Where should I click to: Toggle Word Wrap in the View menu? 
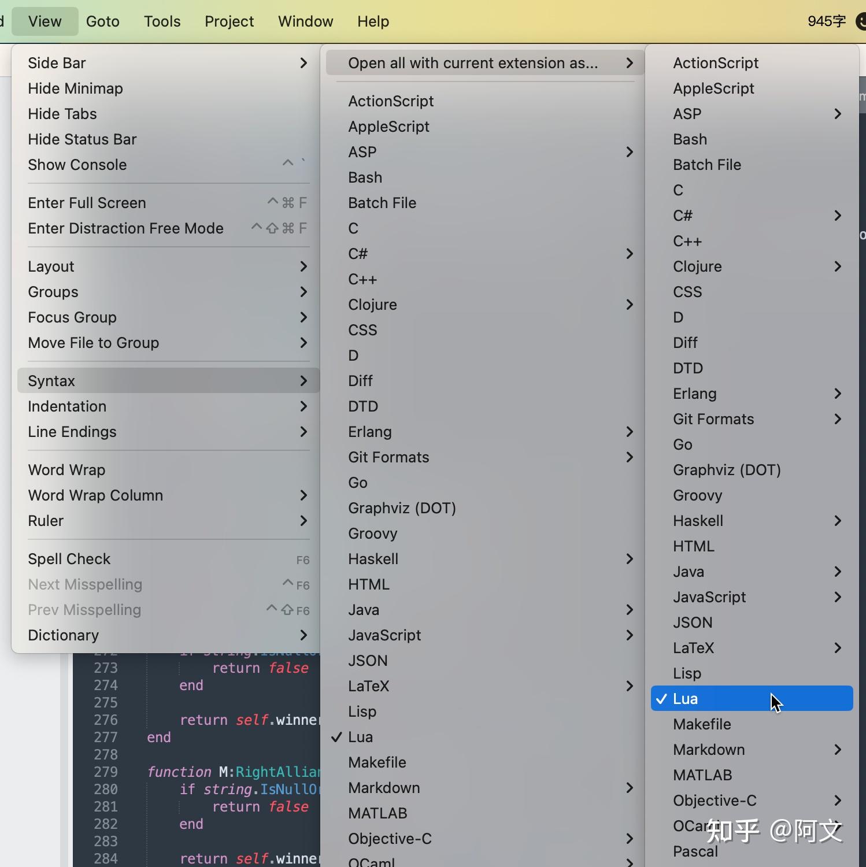168,470
